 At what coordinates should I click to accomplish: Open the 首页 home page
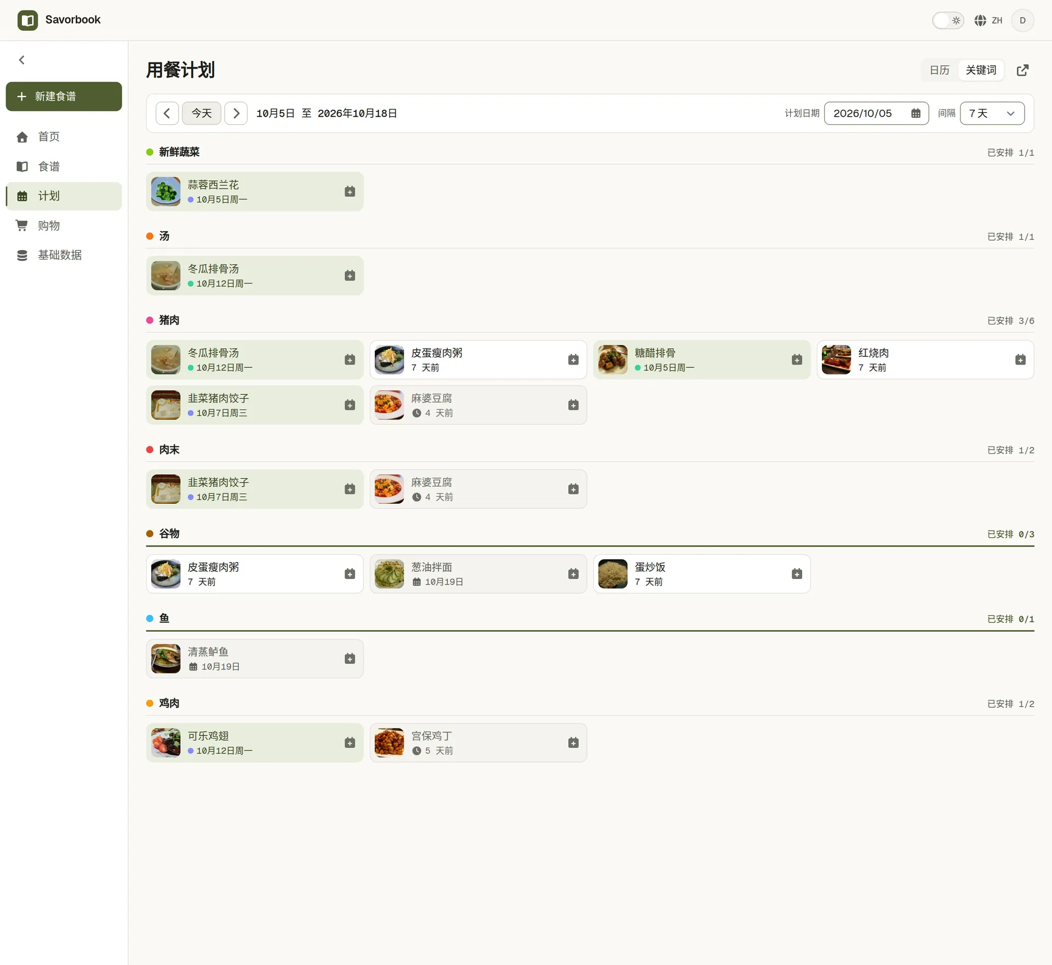click(64, 137)
